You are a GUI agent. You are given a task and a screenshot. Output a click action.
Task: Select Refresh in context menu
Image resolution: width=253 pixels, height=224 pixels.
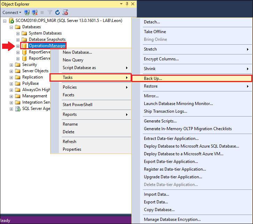pyautogui.click(x=91, y=142)
